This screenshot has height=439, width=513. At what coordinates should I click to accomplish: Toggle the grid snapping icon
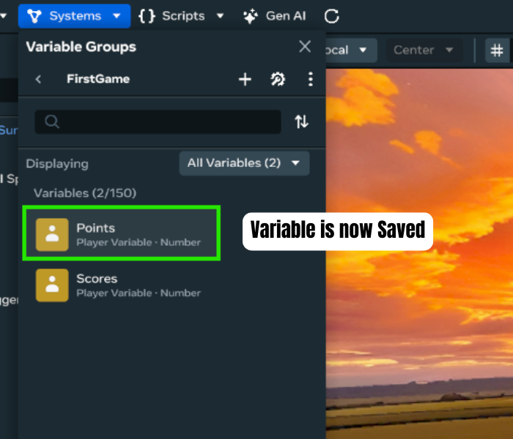click(497, 50)
